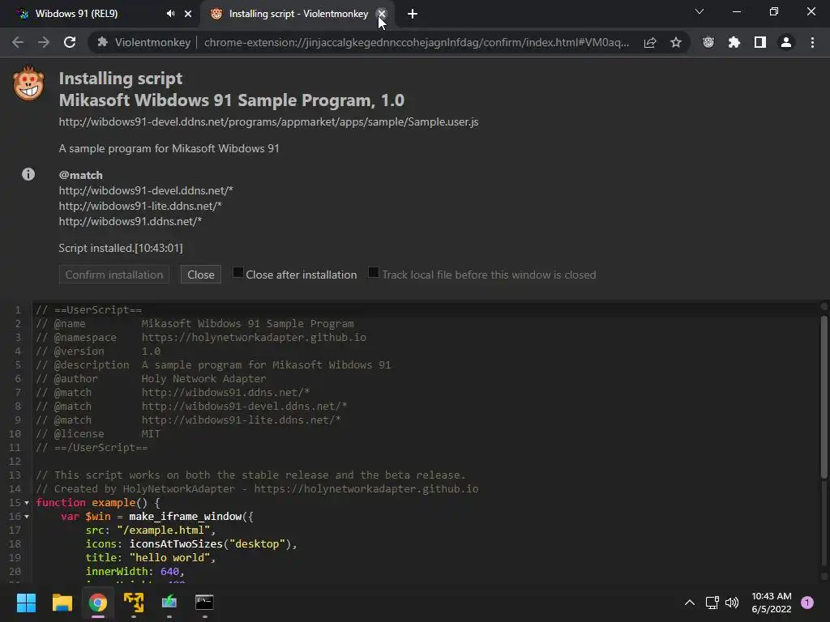Collapse the make_iframe_window fold at line 16
The image size is (830, 622).
[27, 516]
